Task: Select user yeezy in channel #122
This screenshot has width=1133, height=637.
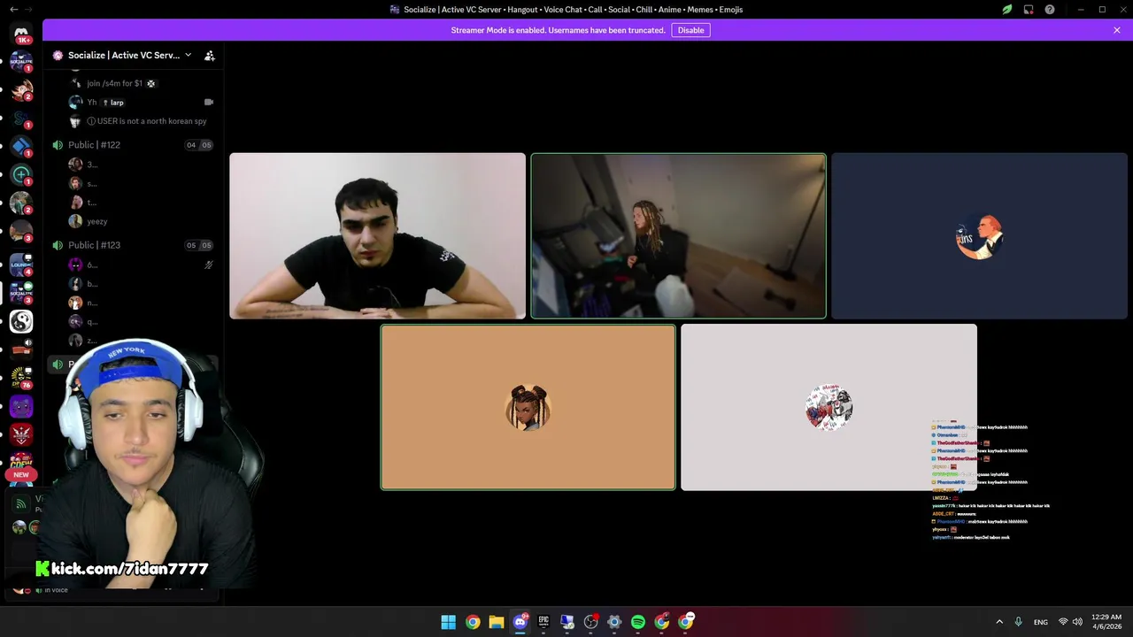Action: 142,221
